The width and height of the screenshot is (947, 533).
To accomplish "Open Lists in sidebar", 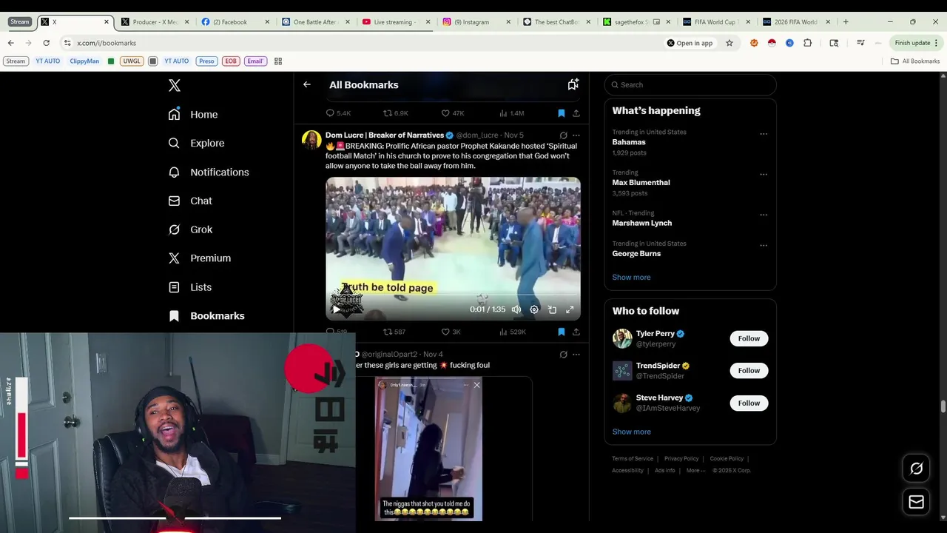I will point(190,287).
